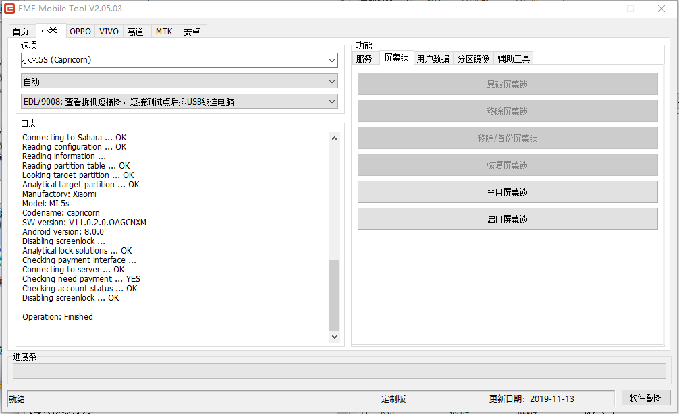Screen dimensions: 679x414
Task: Click the log scrollbar thumb
Action: coord(334,295)
